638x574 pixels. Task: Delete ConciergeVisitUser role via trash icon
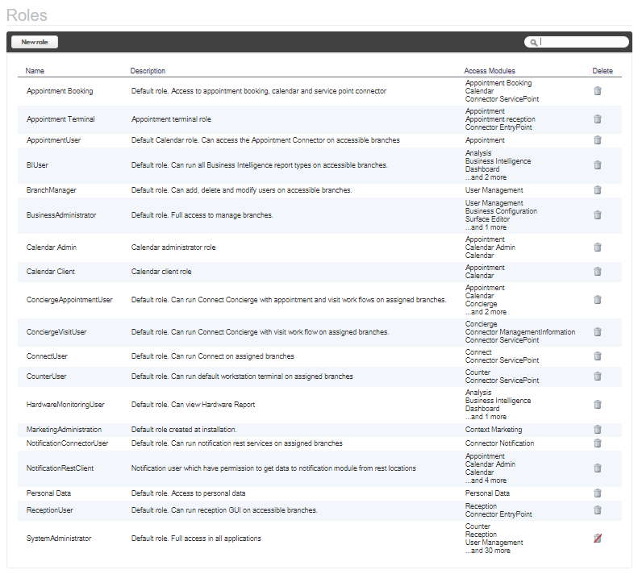[x=598, y=332]
